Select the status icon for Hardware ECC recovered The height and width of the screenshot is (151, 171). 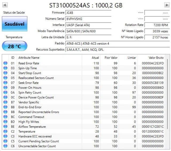[5, 136]
